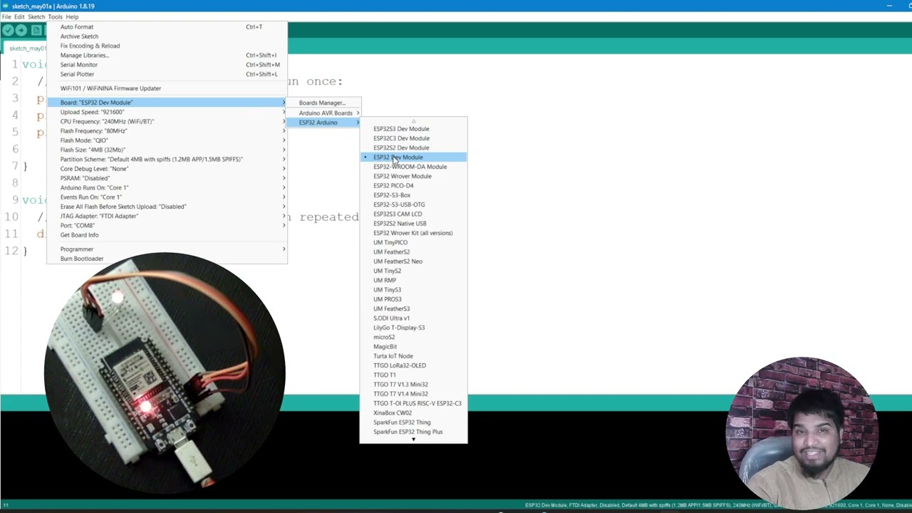This screenshot has height=513, width=912.
Task: Expand the Core Debug Level submenu
Action: [x=167, y=169]
